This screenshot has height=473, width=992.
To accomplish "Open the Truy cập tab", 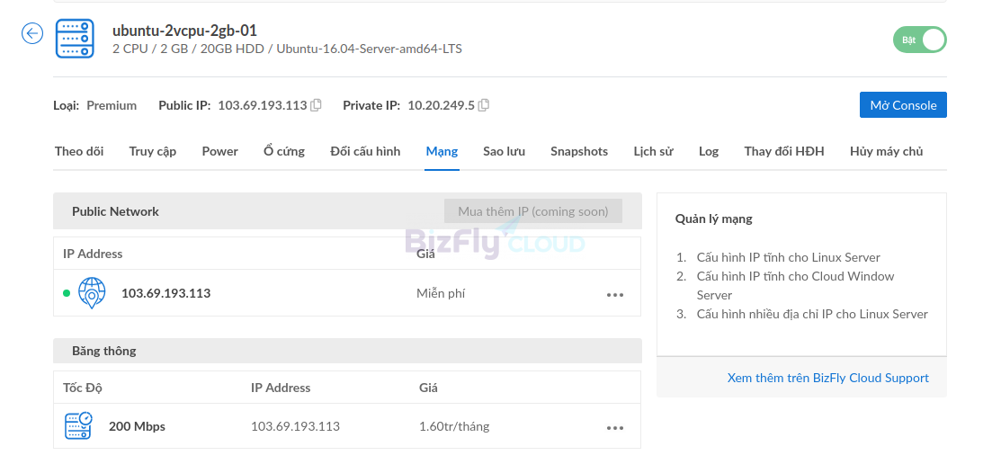I will click(153, 151).
